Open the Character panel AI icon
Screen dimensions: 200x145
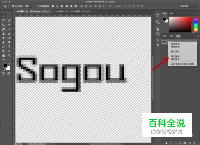pyautogui.click(x=158, y=40)
